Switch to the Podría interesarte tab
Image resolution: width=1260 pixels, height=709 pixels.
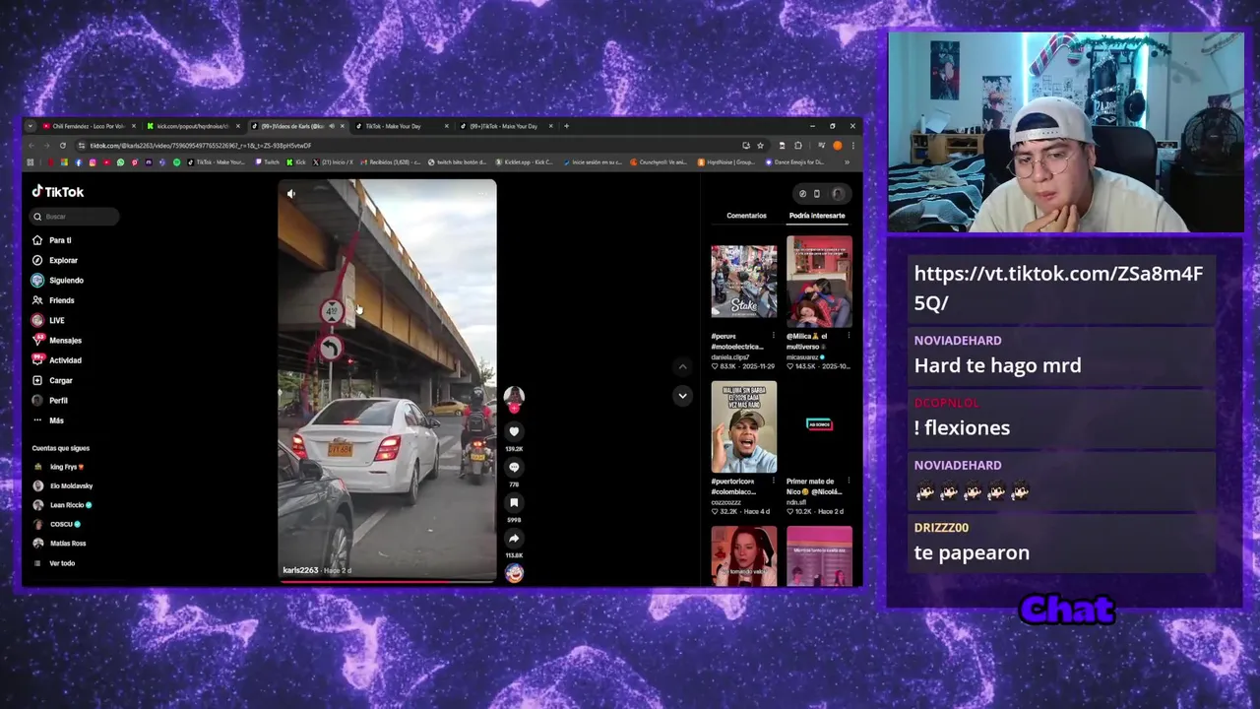coord(817,216)
